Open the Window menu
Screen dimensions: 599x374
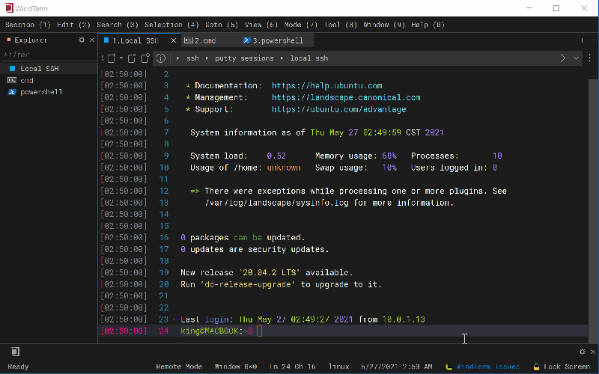pyautogui.click(x=384, y=25)
